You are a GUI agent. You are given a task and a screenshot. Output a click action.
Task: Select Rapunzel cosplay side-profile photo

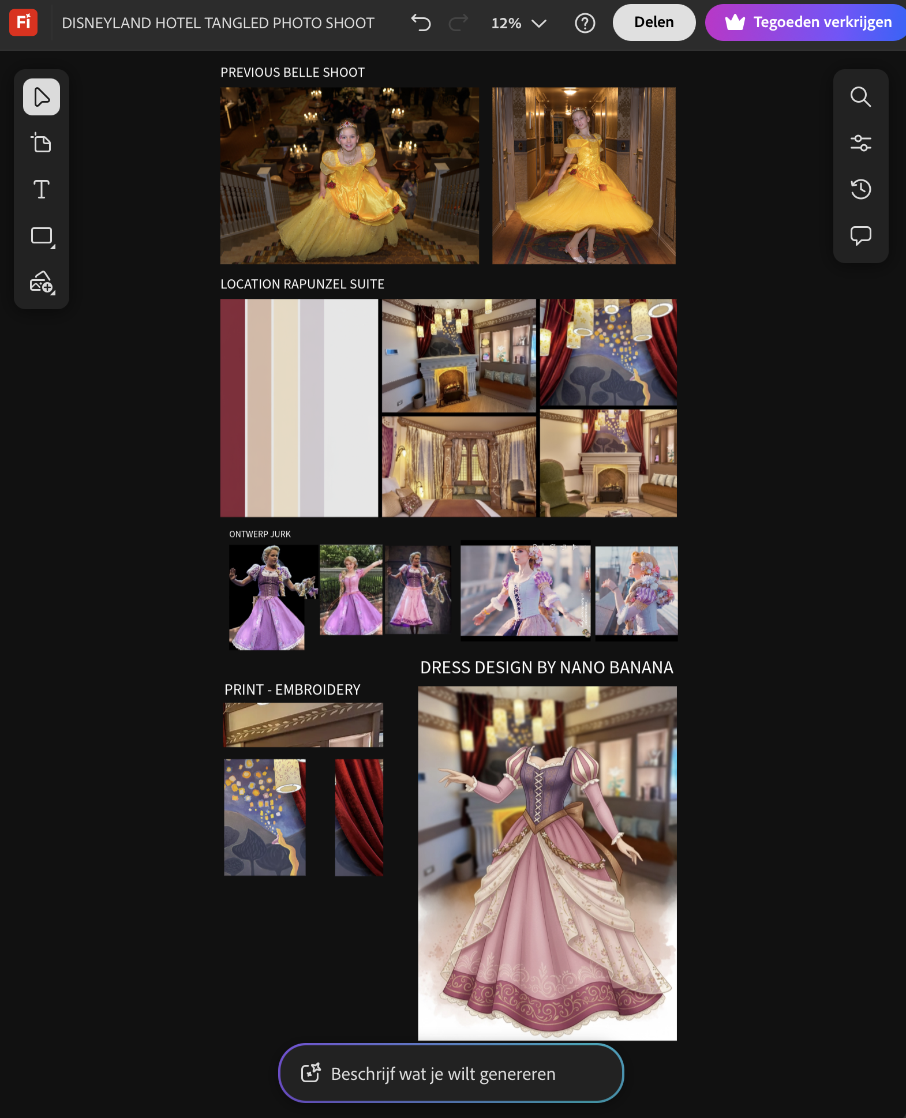click(x=637, y=594)
